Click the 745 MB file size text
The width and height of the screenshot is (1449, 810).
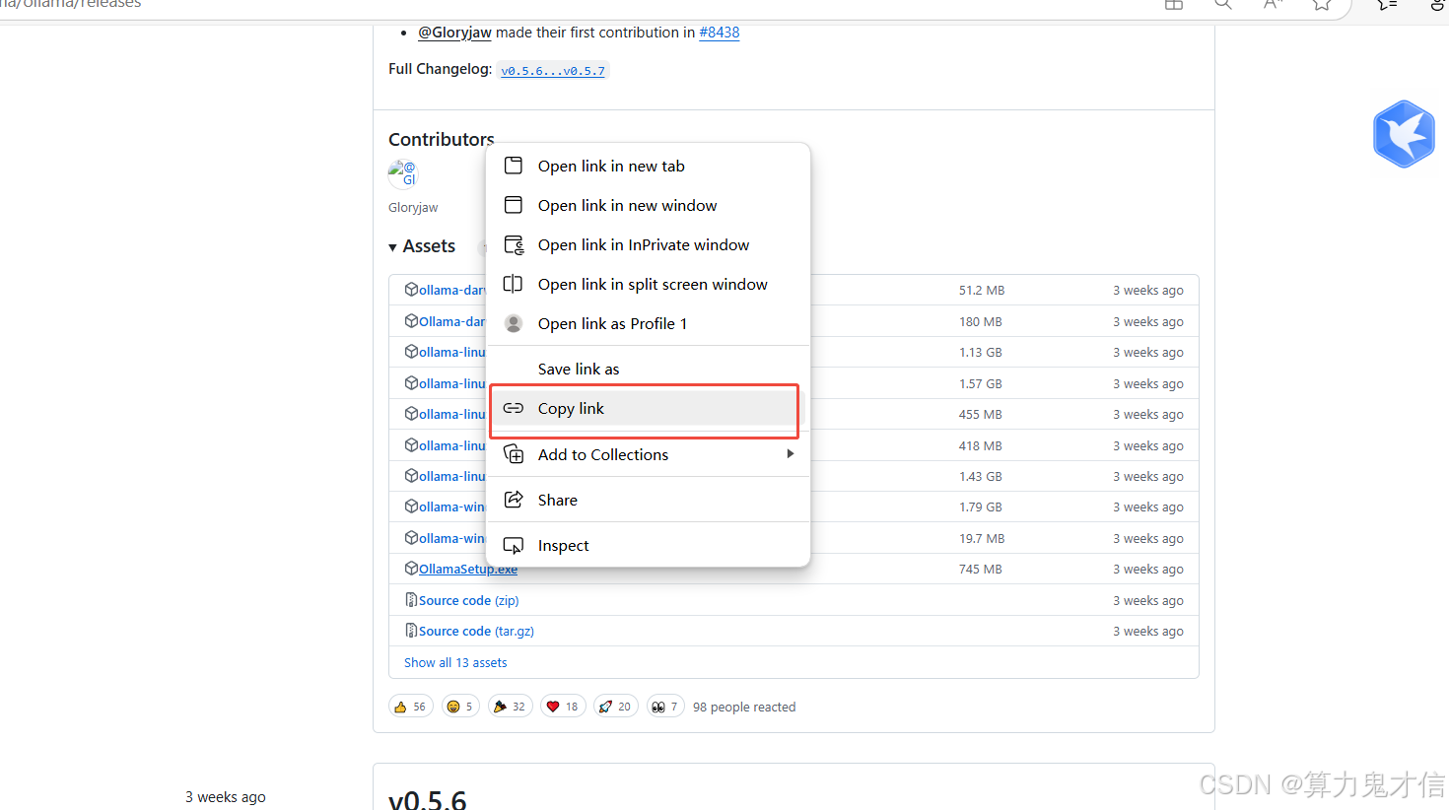pyautogui.click(x=981, y=569)
